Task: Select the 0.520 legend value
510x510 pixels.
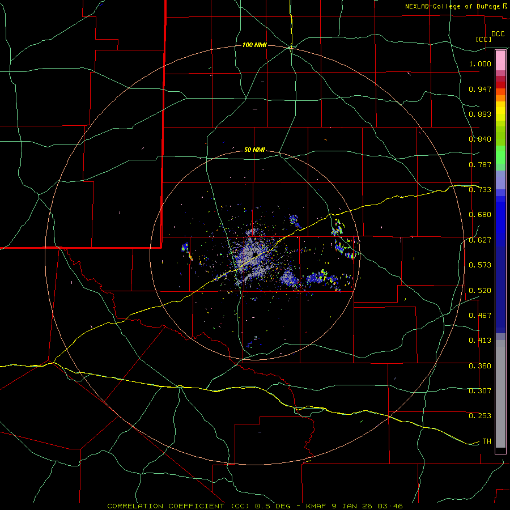Action: (480, 291)
